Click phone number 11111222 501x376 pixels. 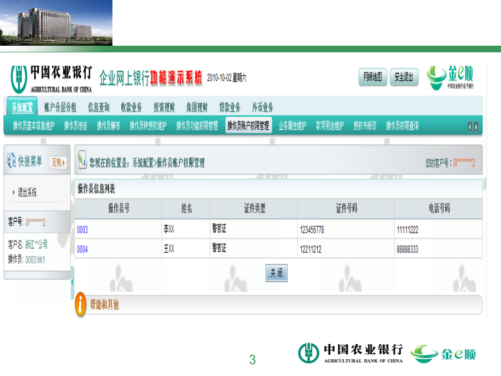(x=407, y=229)
